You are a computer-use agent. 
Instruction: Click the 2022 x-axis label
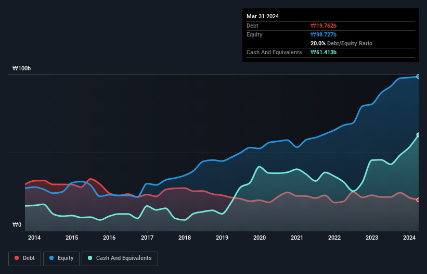tap(334, 238)
